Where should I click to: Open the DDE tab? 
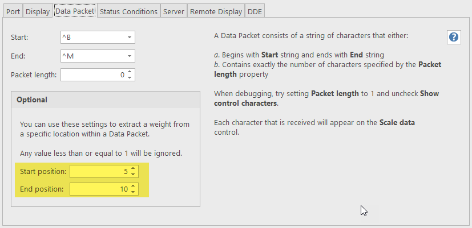pos(255,11)
